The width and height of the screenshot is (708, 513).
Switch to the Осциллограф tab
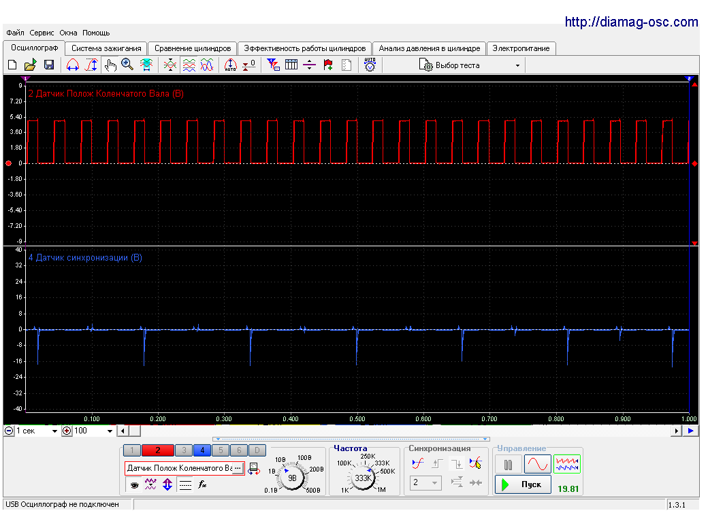(34, 48)
